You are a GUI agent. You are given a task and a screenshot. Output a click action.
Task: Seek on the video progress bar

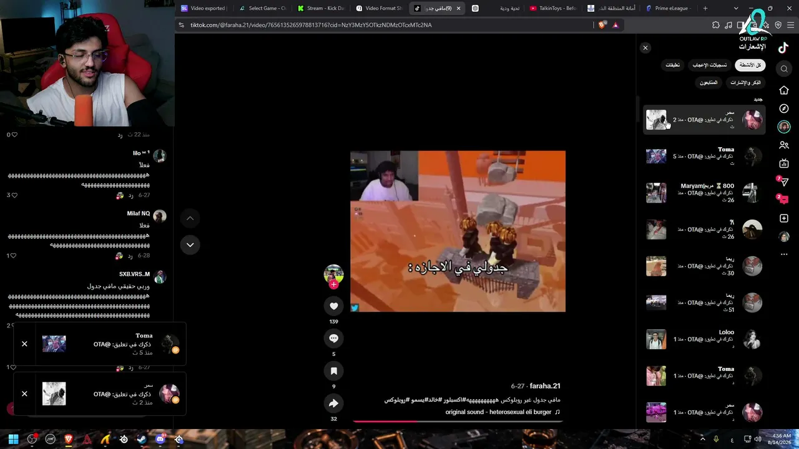[458, 422]
